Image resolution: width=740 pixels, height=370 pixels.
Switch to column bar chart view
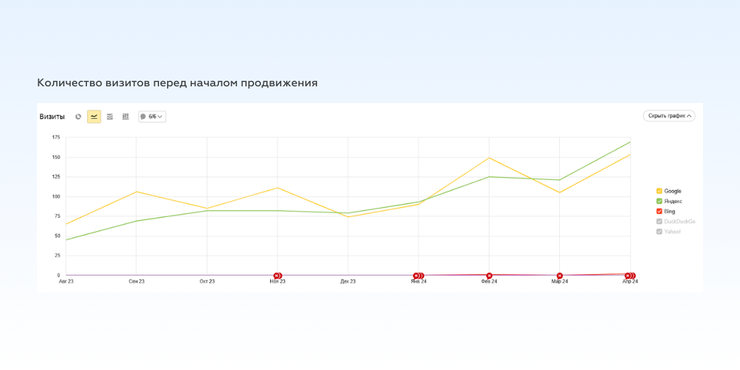(125, 117)
